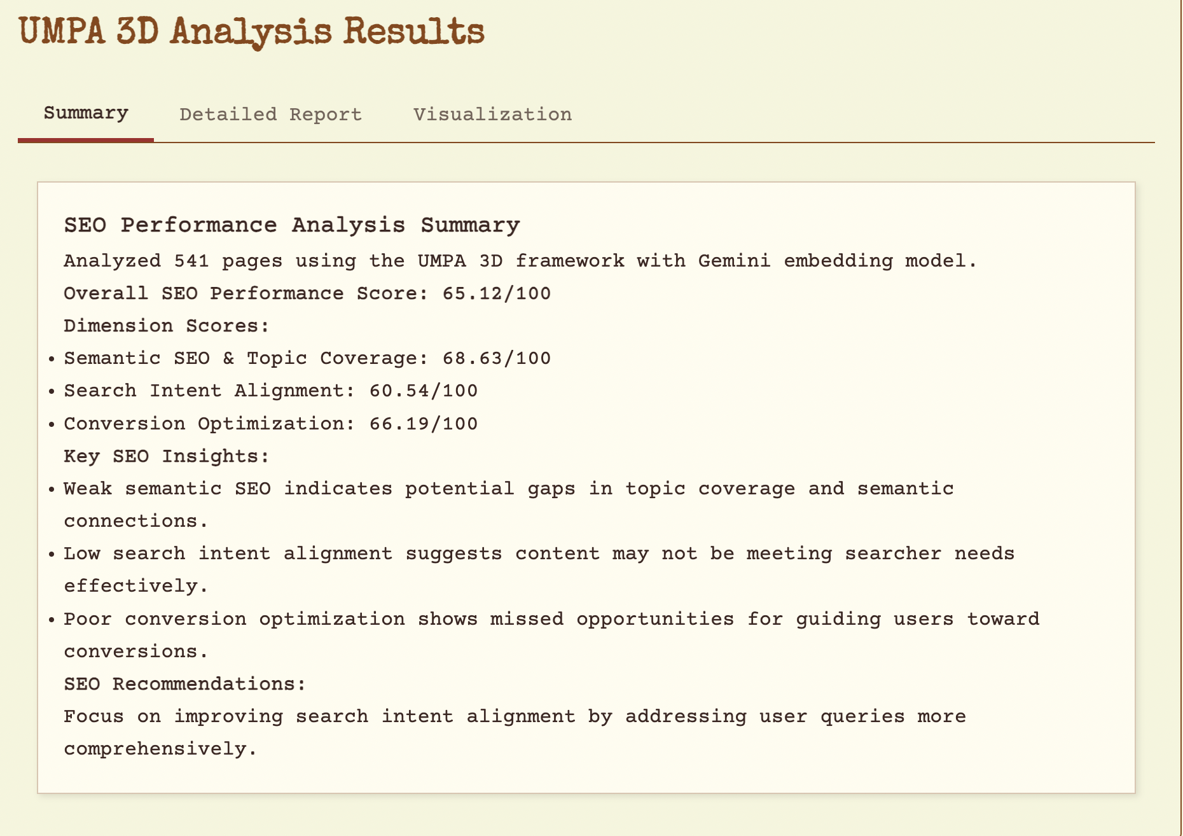Select the Search Intent Alignment score item
The height and width of the screenshot is (836, 1183).
270,391
